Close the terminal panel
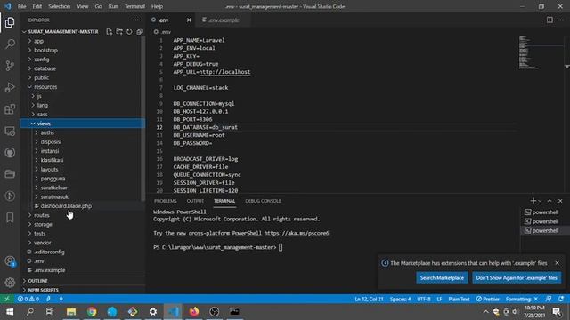Image resolution: width=570 pixels, height=320 pixels. pos(560,201)
